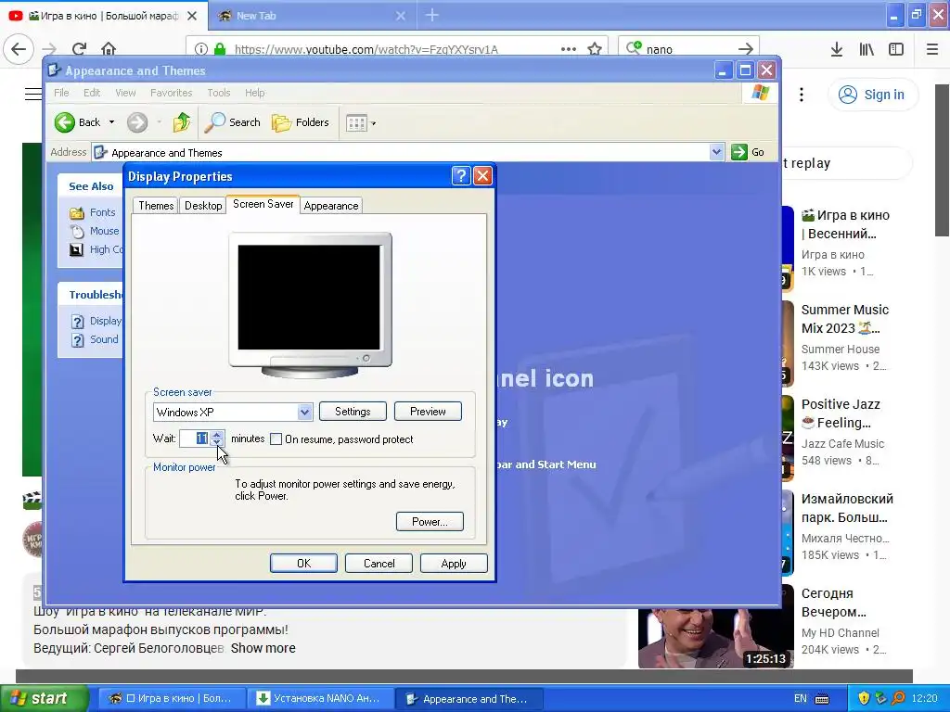Open the File menu in Appearance and Themes
This screenshot has height=712, width=950.
click(61, 93)
